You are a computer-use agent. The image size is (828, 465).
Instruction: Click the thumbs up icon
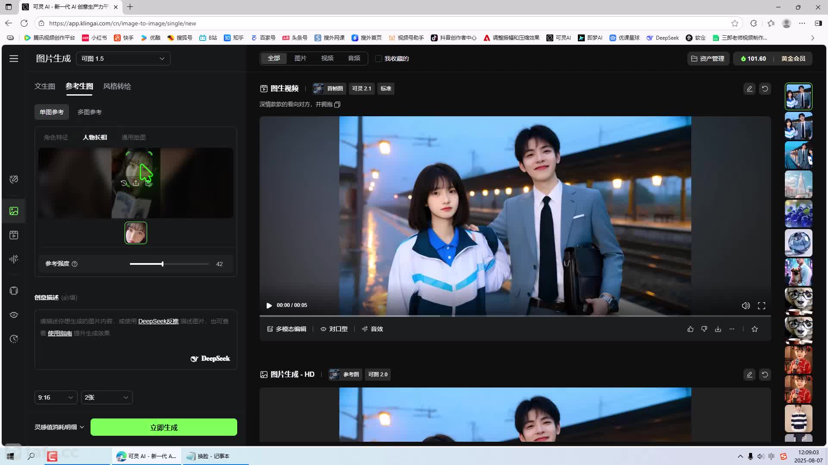[x=690, y=329]
